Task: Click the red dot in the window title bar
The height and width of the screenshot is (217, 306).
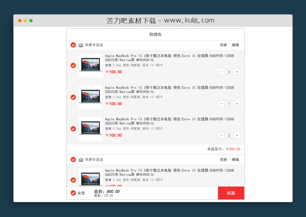Action: [19, 21]
